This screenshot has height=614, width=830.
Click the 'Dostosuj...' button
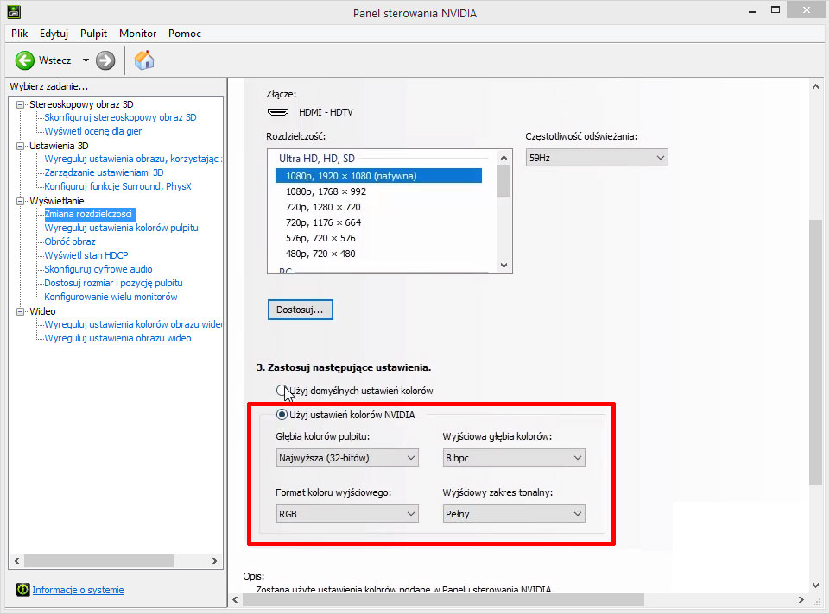click(x=301, y=310)
